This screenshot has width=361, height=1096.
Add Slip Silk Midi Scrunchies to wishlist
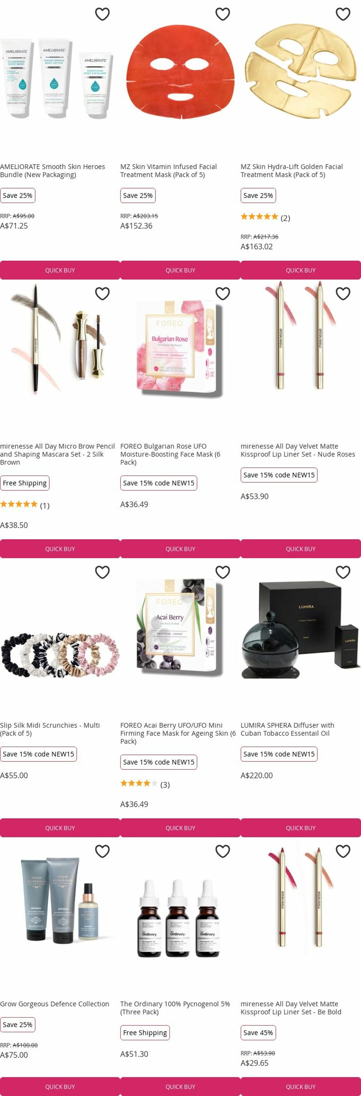pos(102,572)
